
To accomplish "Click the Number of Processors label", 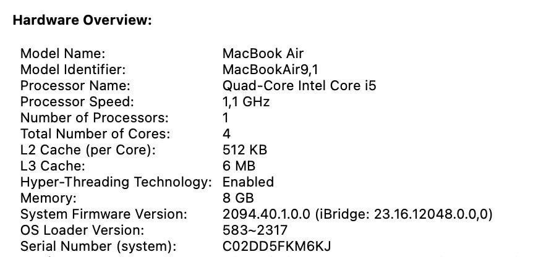I will [94, 118].
